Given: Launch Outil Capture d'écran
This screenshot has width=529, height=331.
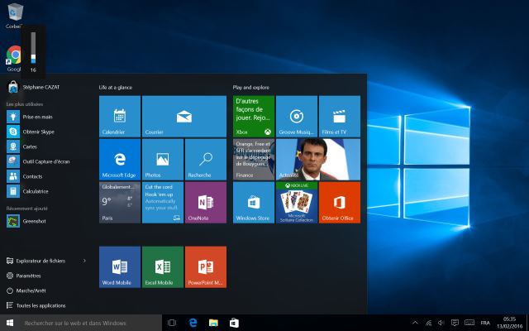Looking at the screenshot, I should click(46, 161).
